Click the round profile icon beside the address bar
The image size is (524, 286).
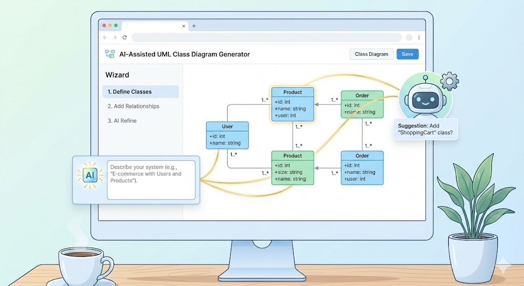tap(409, 37)
